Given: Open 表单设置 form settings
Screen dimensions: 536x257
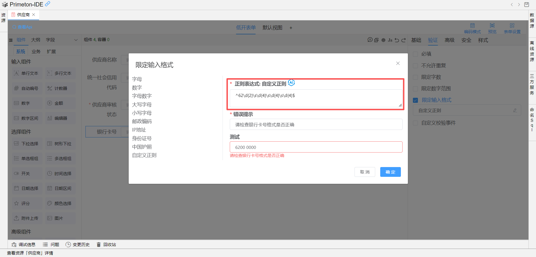Looking at the screenshot, I should pos(513,27).
